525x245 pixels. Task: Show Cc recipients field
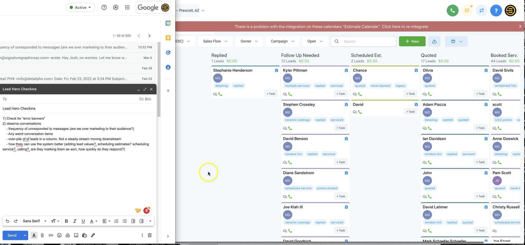[142, 99]
